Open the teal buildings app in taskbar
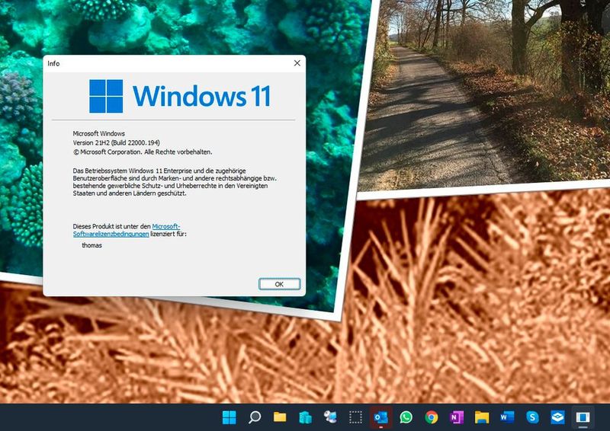610x431 pixels. click(305, 417)
